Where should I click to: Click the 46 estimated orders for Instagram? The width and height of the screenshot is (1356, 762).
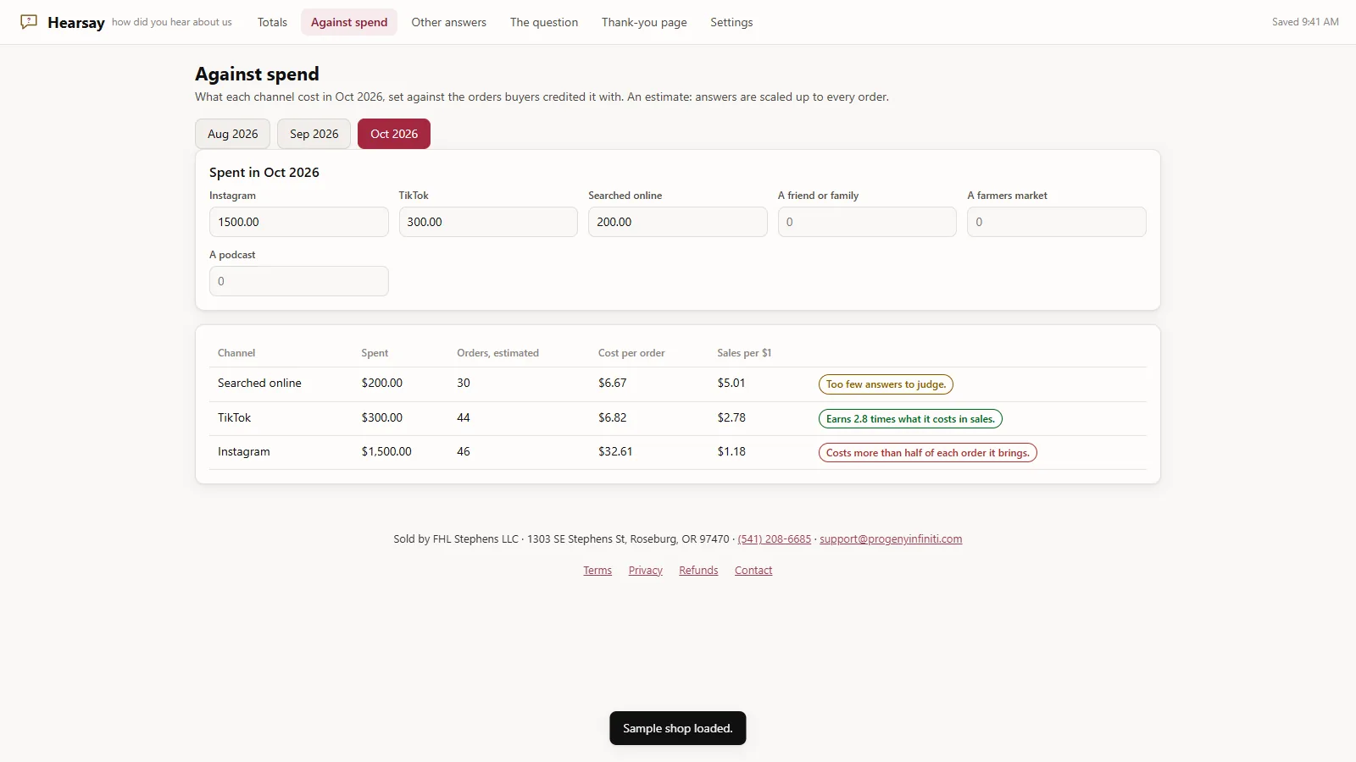(464, 452)
